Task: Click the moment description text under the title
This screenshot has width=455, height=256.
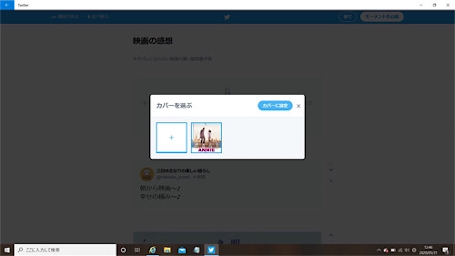Action: pos(172,59)
